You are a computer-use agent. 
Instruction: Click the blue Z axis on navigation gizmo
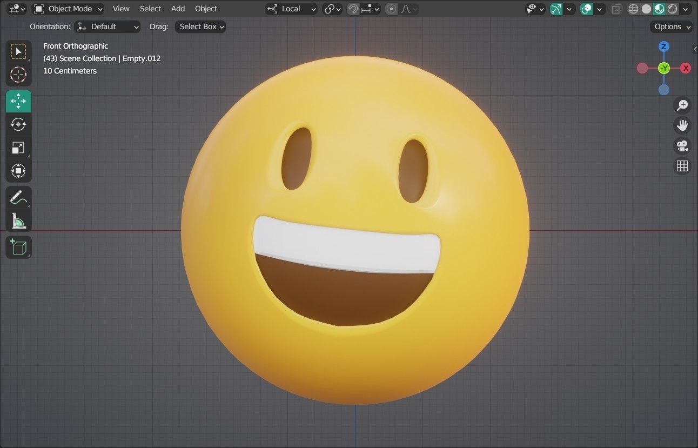click(664, 46)
